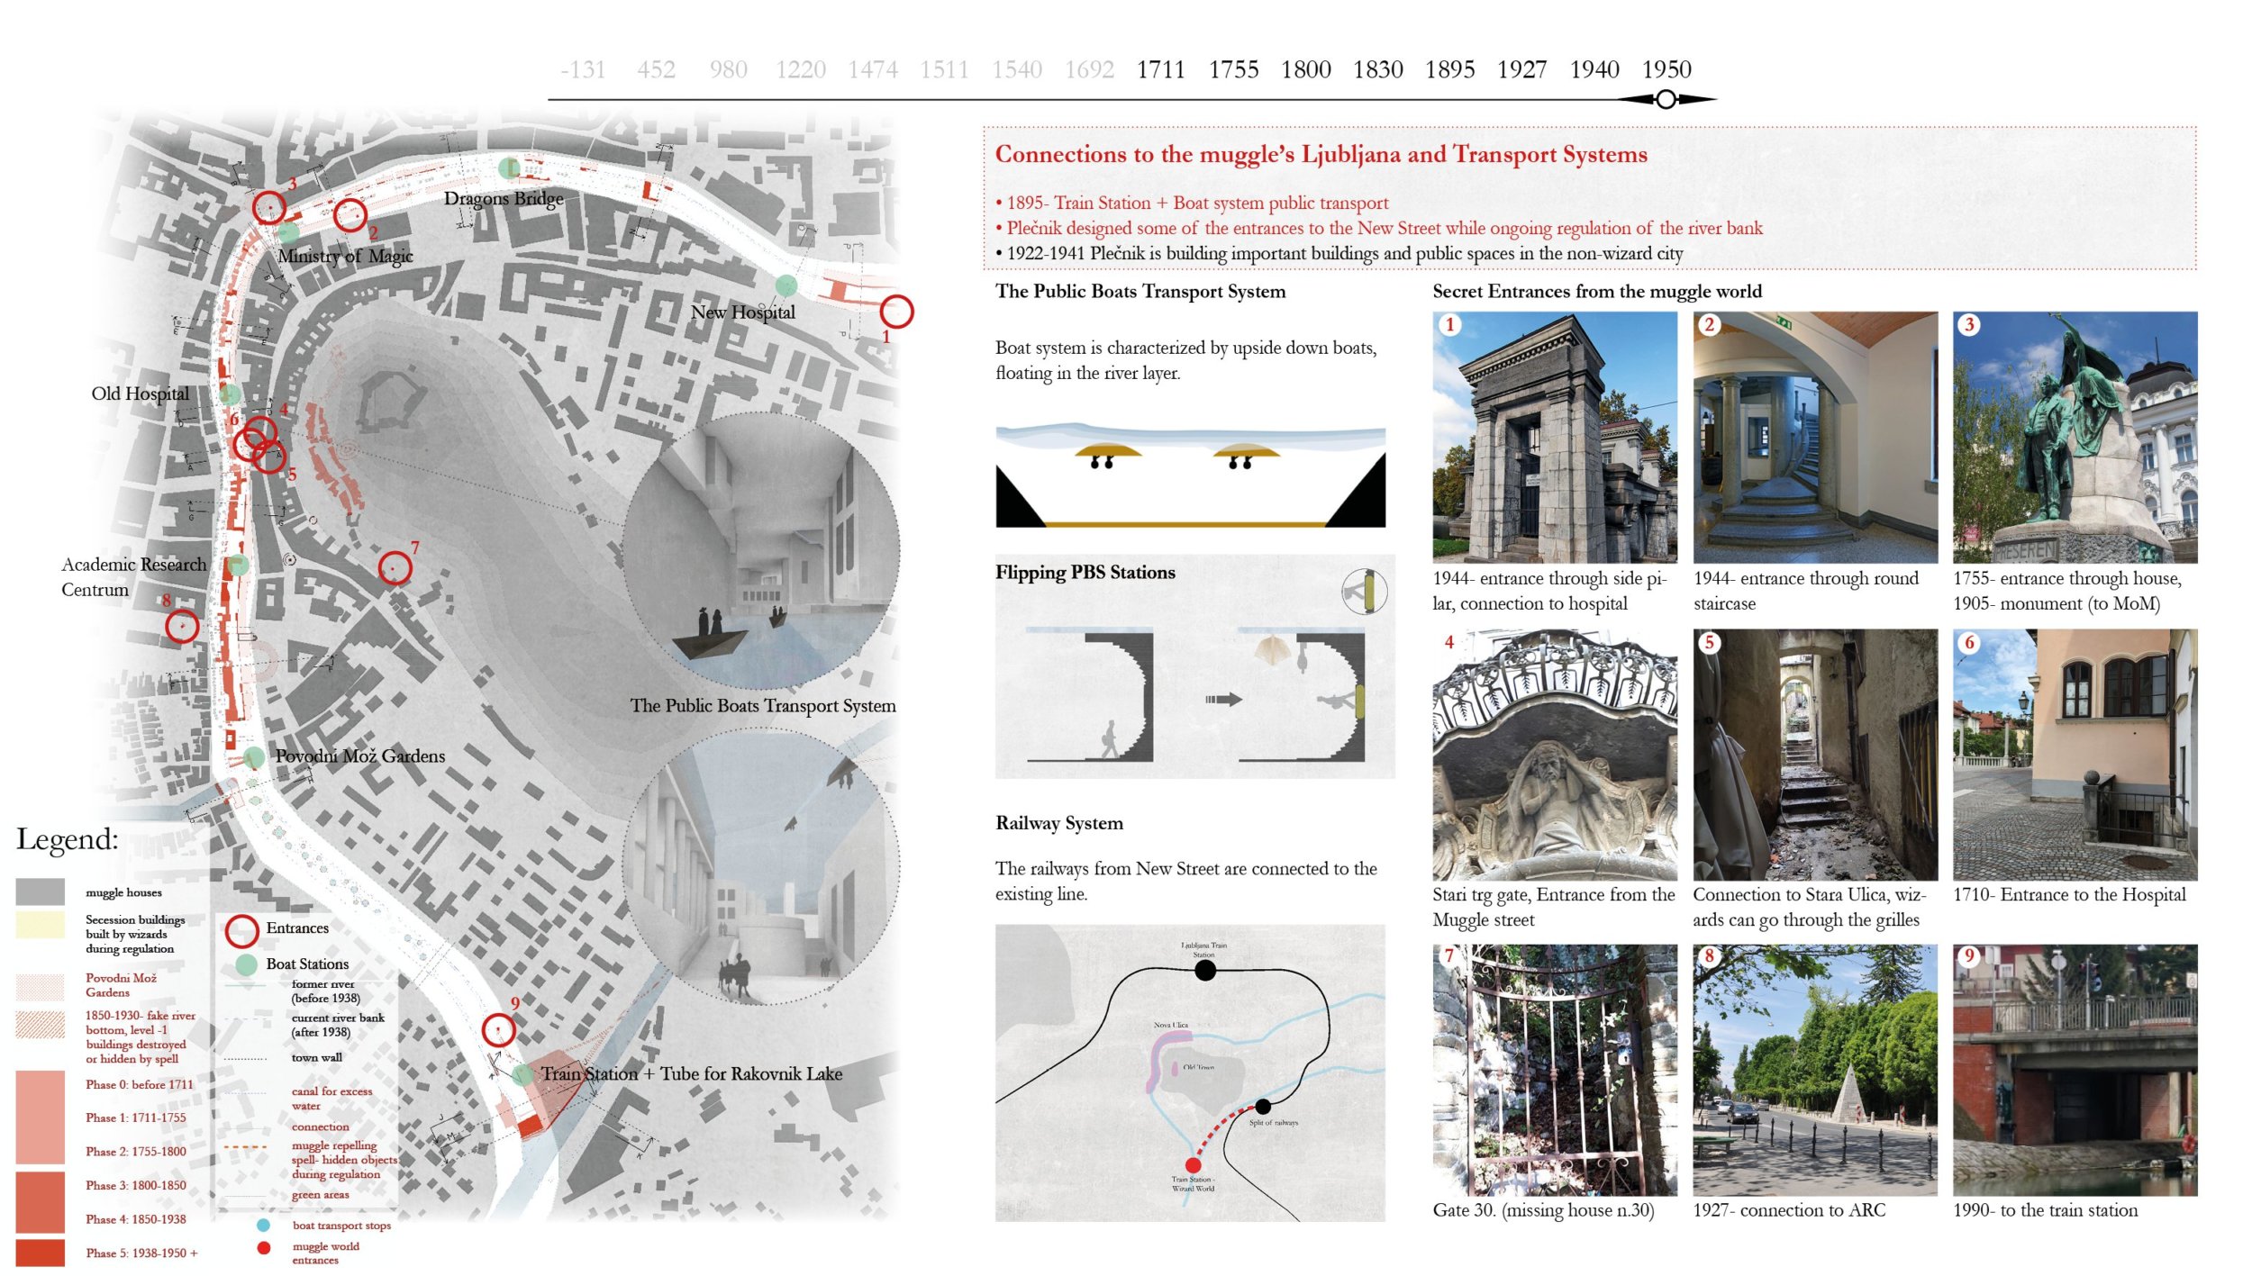This screenshot has width=2252, height=1276.
Task: Select the New Hospital boat station dot
Action: tap(786, 285)
